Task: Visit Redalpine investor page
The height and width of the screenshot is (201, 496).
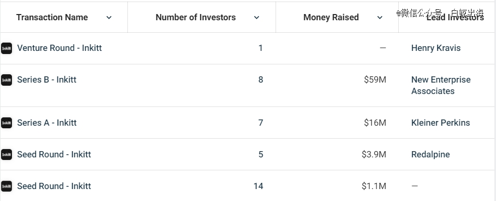Action: click(x=430, y=154)
